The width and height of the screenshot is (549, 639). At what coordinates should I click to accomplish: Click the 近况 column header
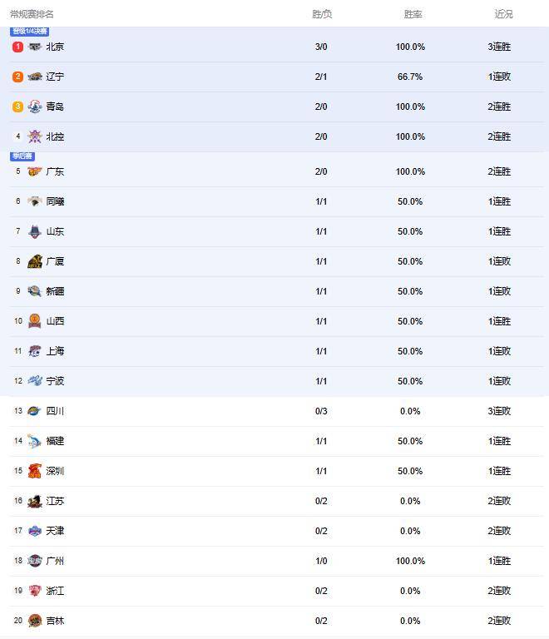tap(503, 14)
